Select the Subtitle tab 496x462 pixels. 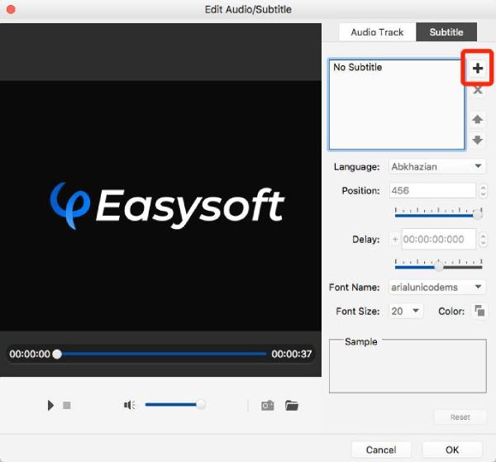(x=446, y=32)
